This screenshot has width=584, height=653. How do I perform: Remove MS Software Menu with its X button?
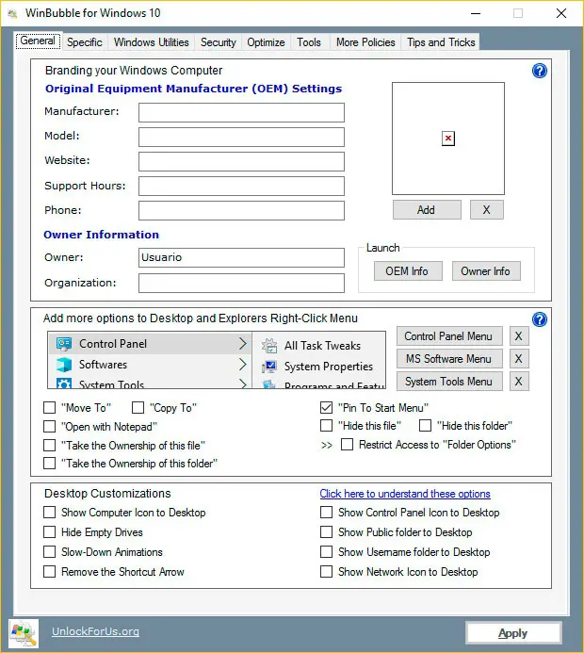[x=519, y=359]
